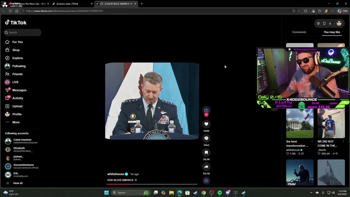Follow whitehouse via the plus badge

pos(206,115)
